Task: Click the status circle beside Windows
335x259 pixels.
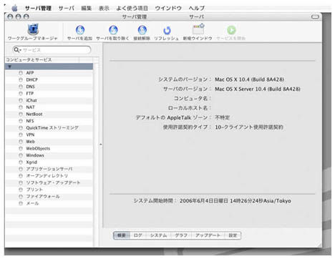Action: pyautogui.click(x=21, y=155)
